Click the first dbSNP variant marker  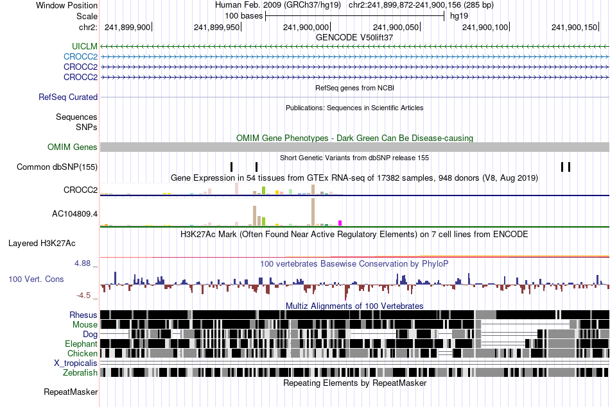[x=231, y=167]
